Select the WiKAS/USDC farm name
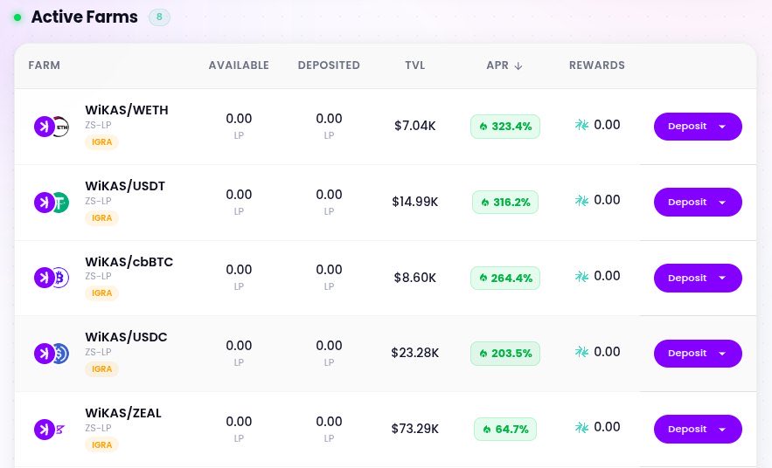This screenshot has width=772, height=468. tap(126, 337)
